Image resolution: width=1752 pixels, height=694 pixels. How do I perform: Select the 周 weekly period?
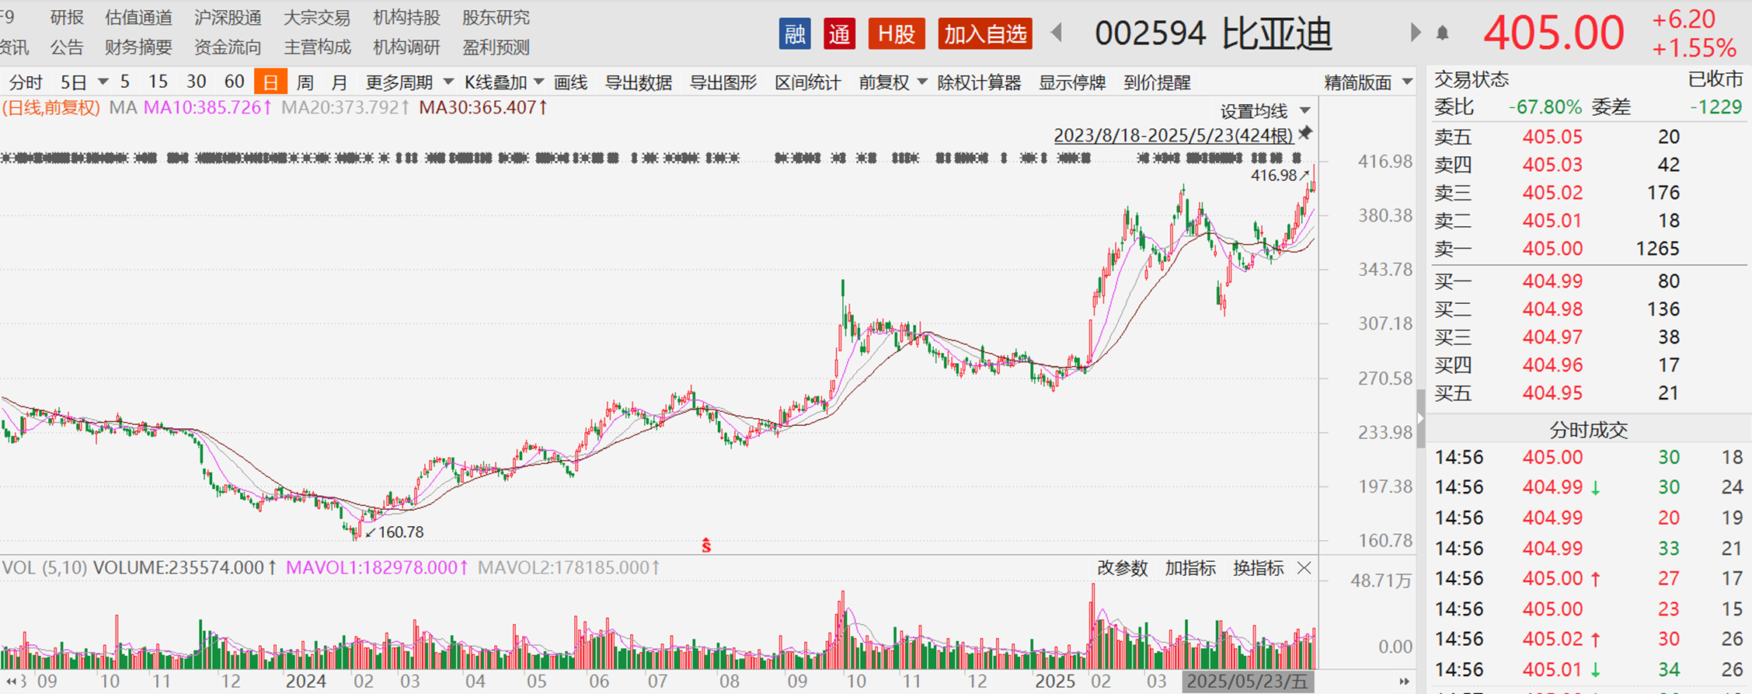pyautogui.click(x=305, y=82)
